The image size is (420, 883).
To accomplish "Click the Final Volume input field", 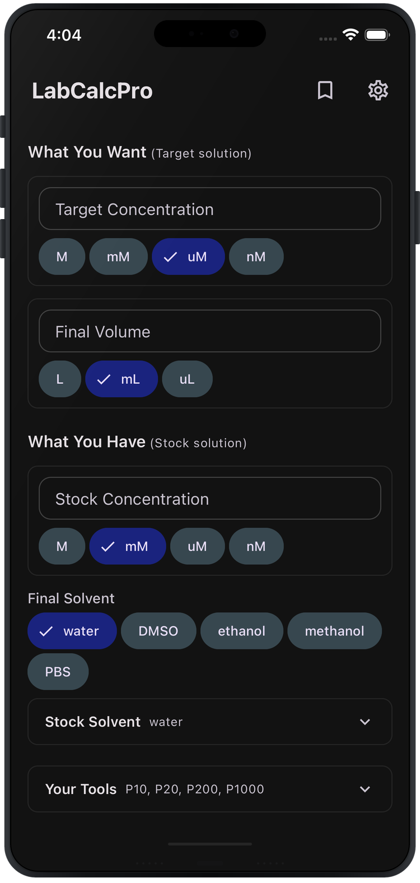I will tap(210, 331).
